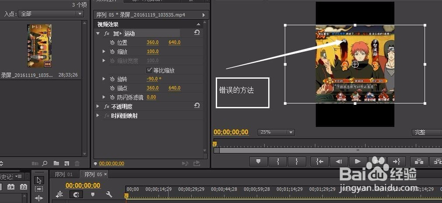Screen dimensions: 442x203
Task: Click the transform icon next to 运动
Action: click(117, 34)
